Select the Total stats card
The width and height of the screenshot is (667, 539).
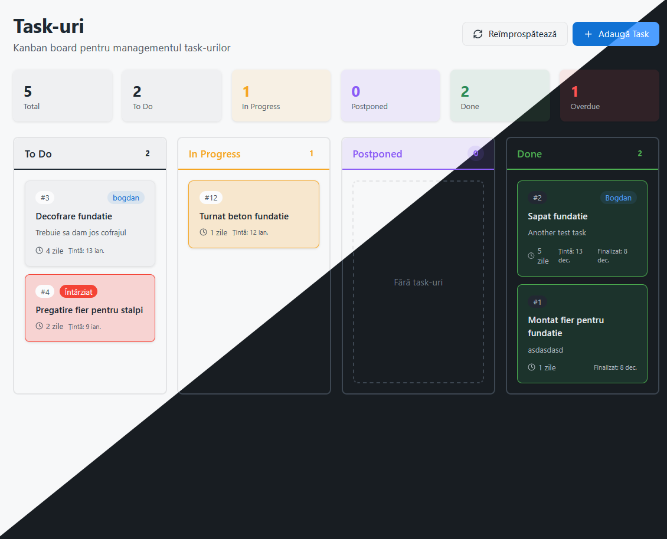63,96
